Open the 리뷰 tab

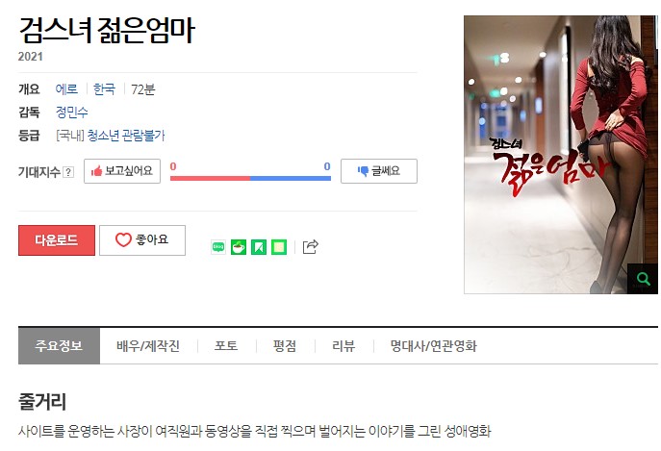pos(344,346)
